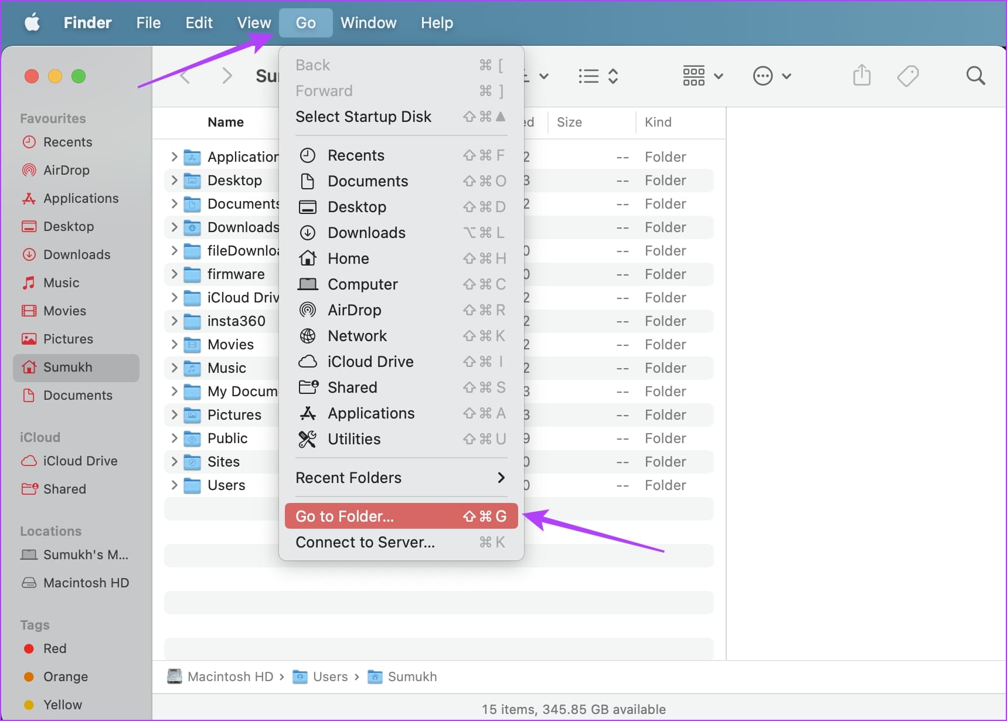Choose Desktop in the Go menu

(x=401, y=207)
